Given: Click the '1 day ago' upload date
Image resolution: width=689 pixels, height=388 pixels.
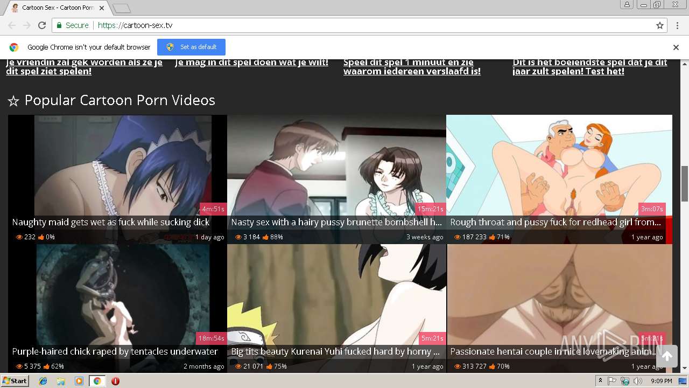Looking at the screenshot, I should coord(209,237).
